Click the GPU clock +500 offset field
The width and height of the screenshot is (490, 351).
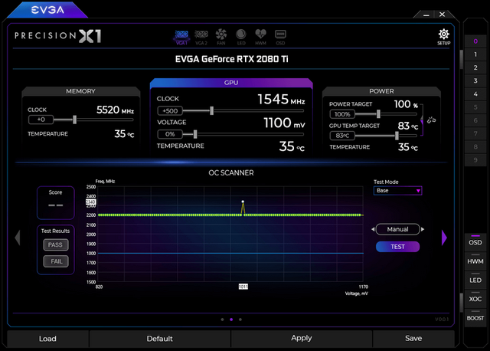[x=170, y=111]
